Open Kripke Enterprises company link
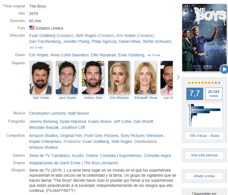The image size is (228, 195). pyautogui.click(x=45, y=141)
